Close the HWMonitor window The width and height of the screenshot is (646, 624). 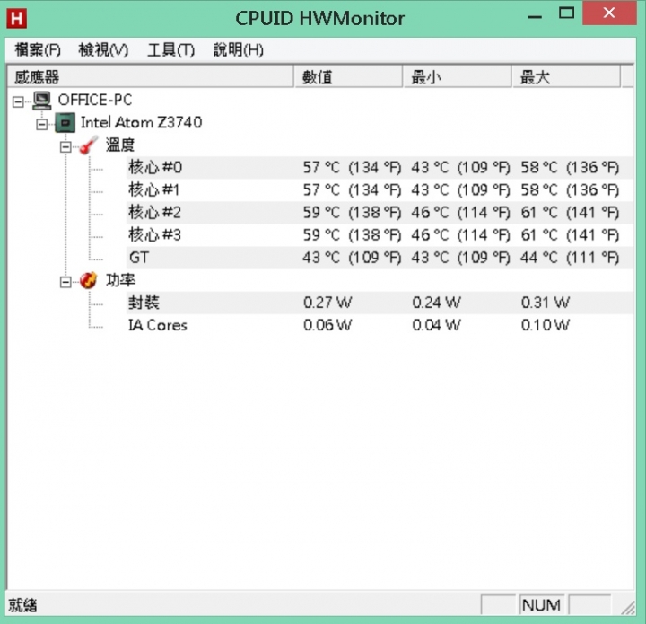tap(609, 13)
